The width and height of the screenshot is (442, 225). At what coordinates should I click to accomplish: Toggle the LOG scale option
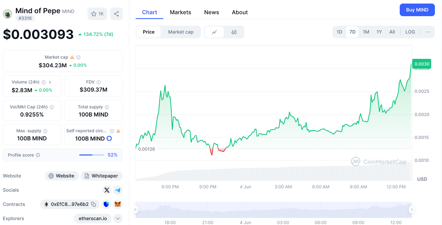click(x=410, y=32)
